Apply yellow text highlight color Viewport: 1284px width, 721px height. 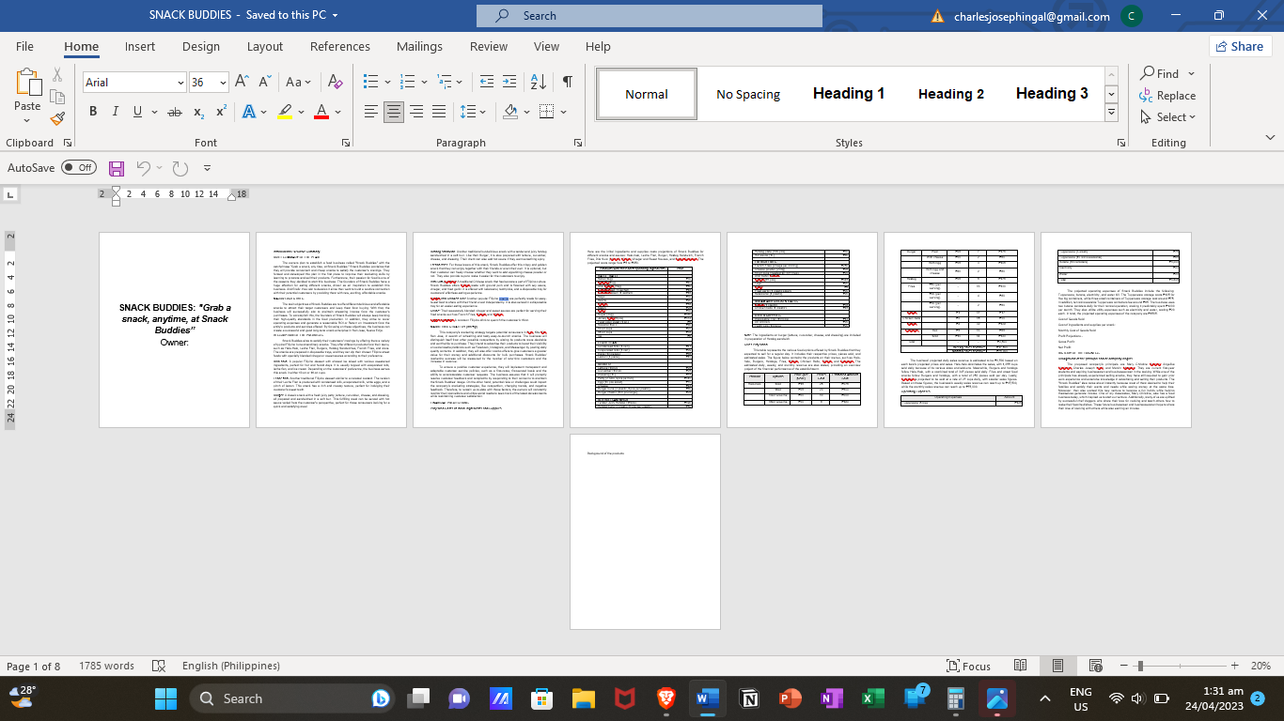point(285,112)
